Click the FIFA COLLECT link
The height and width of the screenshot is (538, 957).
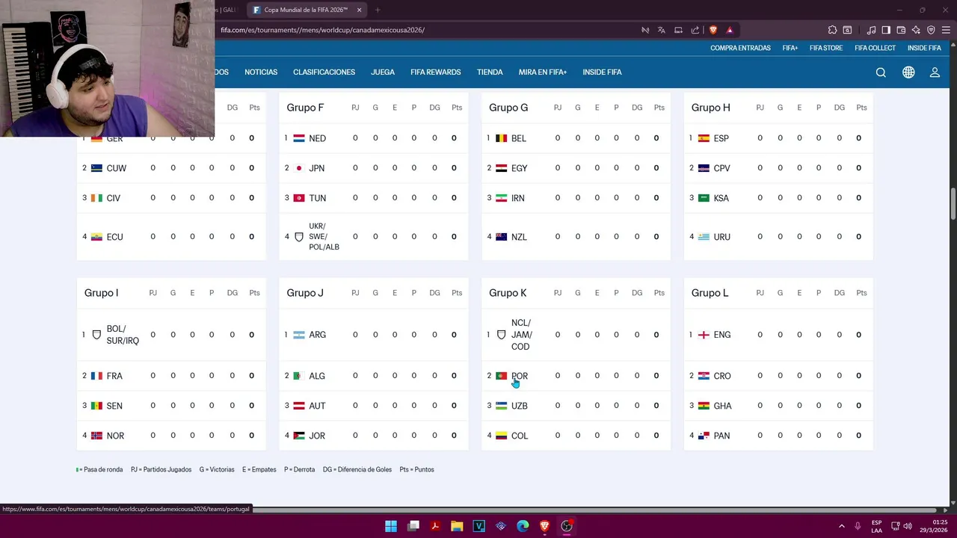point(875,48)
